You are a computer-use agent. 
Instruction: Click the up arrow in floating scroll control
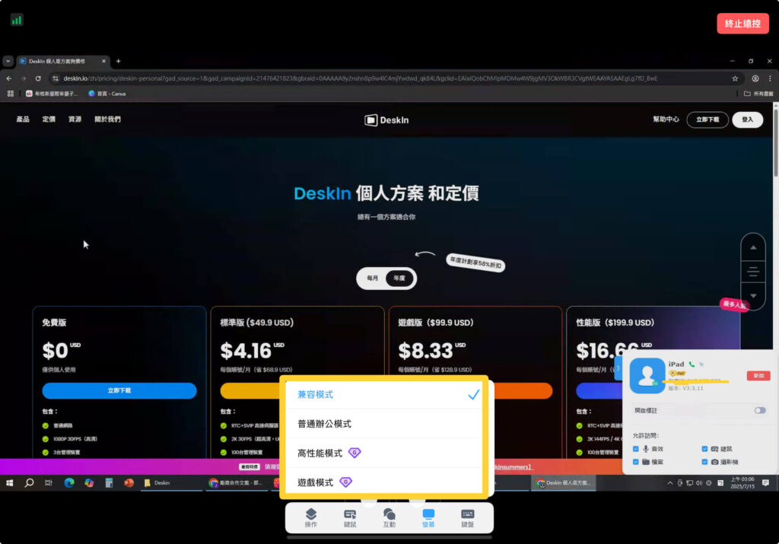point(753,247)
